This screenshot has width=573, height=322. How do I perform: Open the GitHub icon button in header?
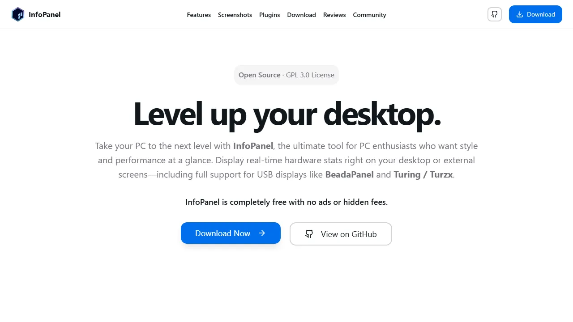(495, 14)
